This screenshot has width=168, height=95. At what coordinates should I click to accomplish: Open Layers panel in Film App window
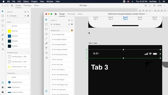(3, 87)
